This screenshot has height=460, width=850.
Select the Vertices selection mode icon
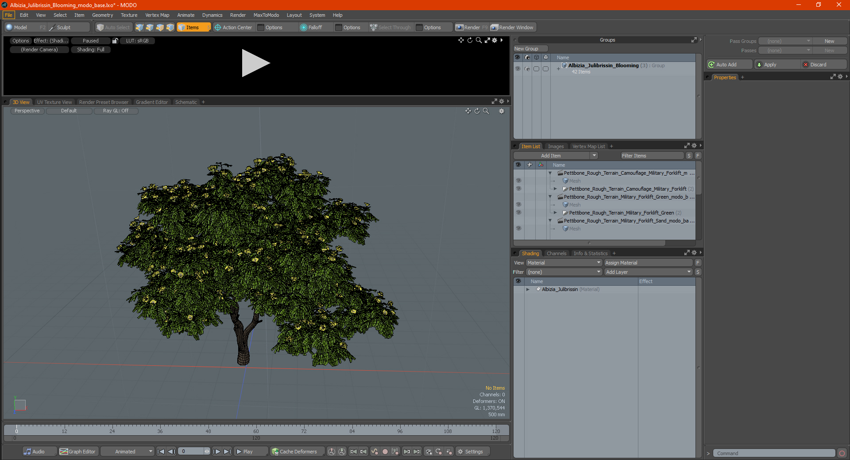point(139,27)
